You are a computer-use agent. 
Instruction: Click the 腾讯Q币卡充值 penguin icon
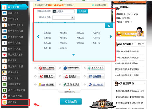[x=4, y=96]
